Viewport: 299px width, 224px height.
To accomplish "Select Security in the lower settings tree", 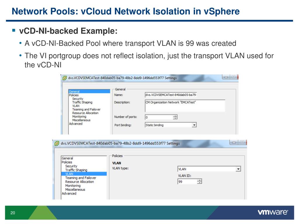I will tap(71, 166).
